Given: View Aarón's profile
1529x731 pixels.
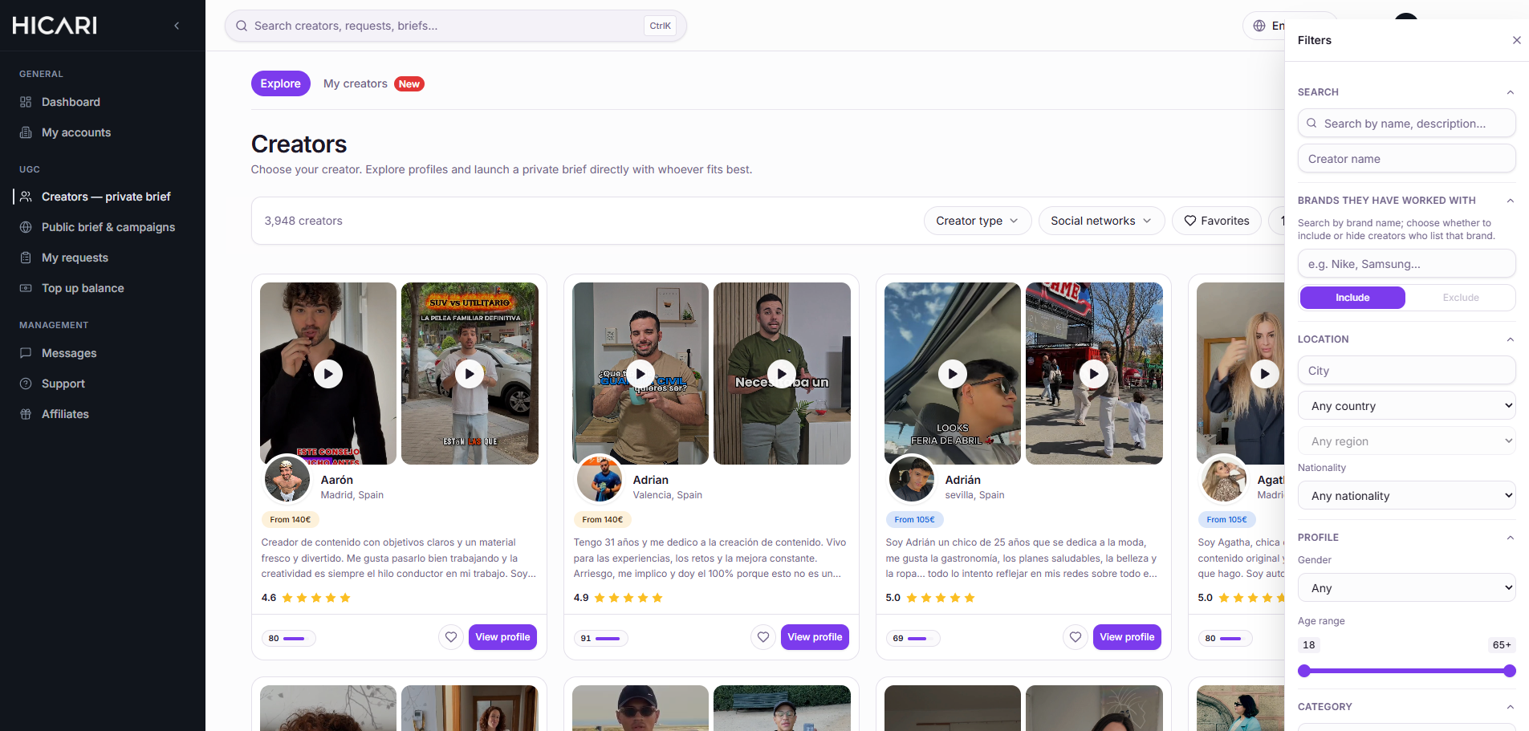Looking at the screenshot, I should click(x=502, y=637).
